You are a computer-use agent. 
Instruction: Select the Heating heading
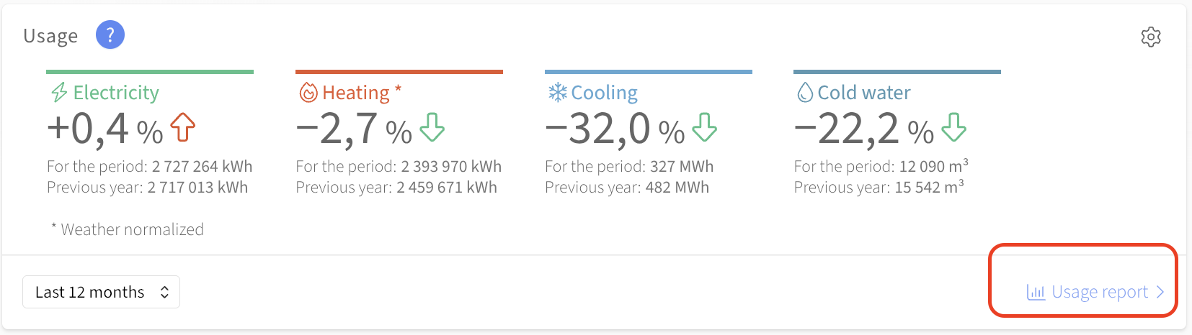coord(356,93)
